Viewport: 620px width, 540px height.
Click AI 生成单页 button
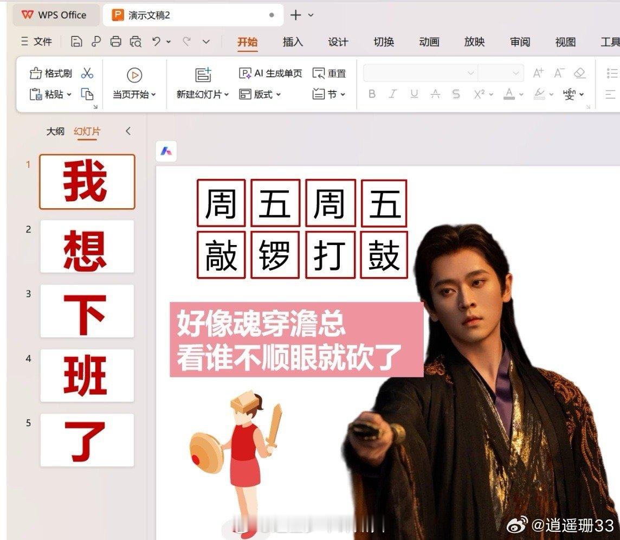(x=270, y=73)
